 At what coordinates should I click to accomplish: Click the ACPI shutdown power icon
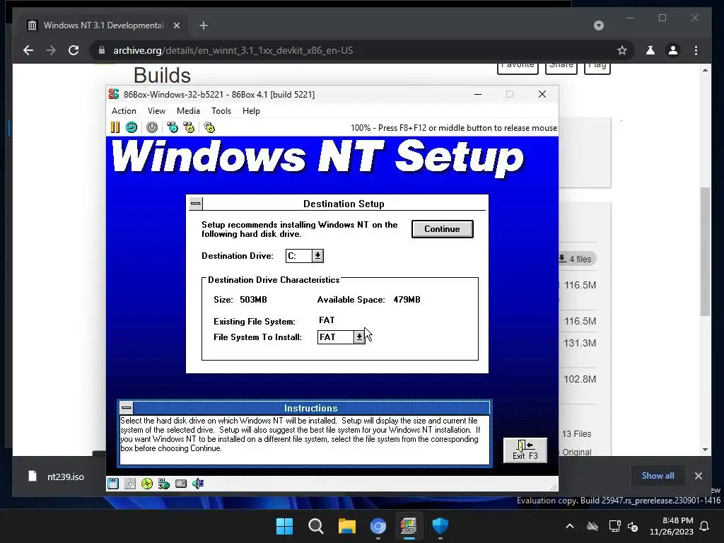pos(152,127)
